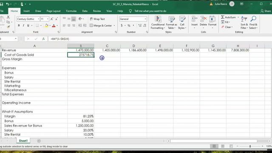
Task: Open Merge & Center dropdown arrow
Action: pyautogui.click(x=114, y=25)
